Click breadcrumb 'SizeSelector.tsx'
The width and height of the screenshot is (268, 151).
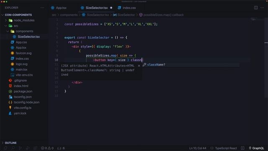pos(98,15)
